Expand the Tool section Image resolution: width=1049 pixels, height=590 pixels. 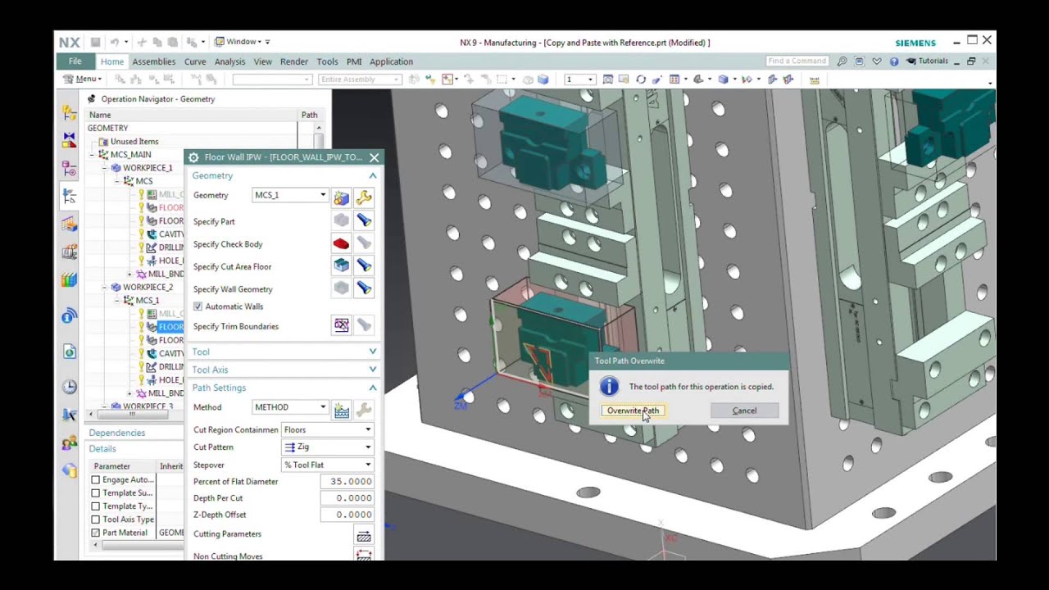(373, 352)
